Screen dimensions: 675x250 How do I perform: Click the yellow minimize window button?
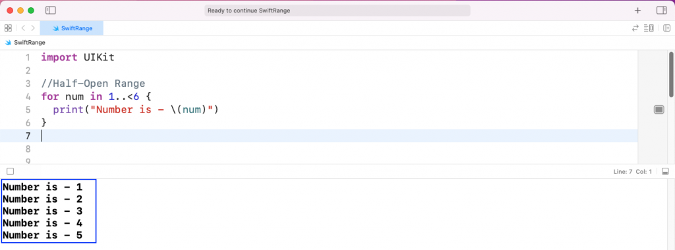coord(20,11)
